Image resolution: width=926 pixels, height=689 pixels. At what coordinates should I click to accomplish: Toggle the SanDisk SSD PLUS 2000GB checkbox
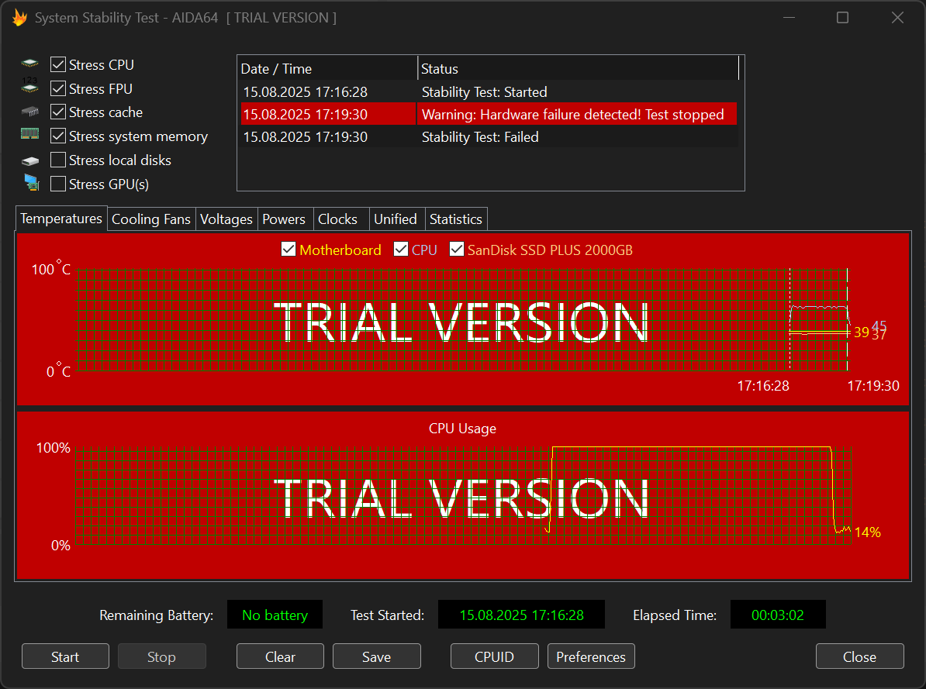pos(457,249)
